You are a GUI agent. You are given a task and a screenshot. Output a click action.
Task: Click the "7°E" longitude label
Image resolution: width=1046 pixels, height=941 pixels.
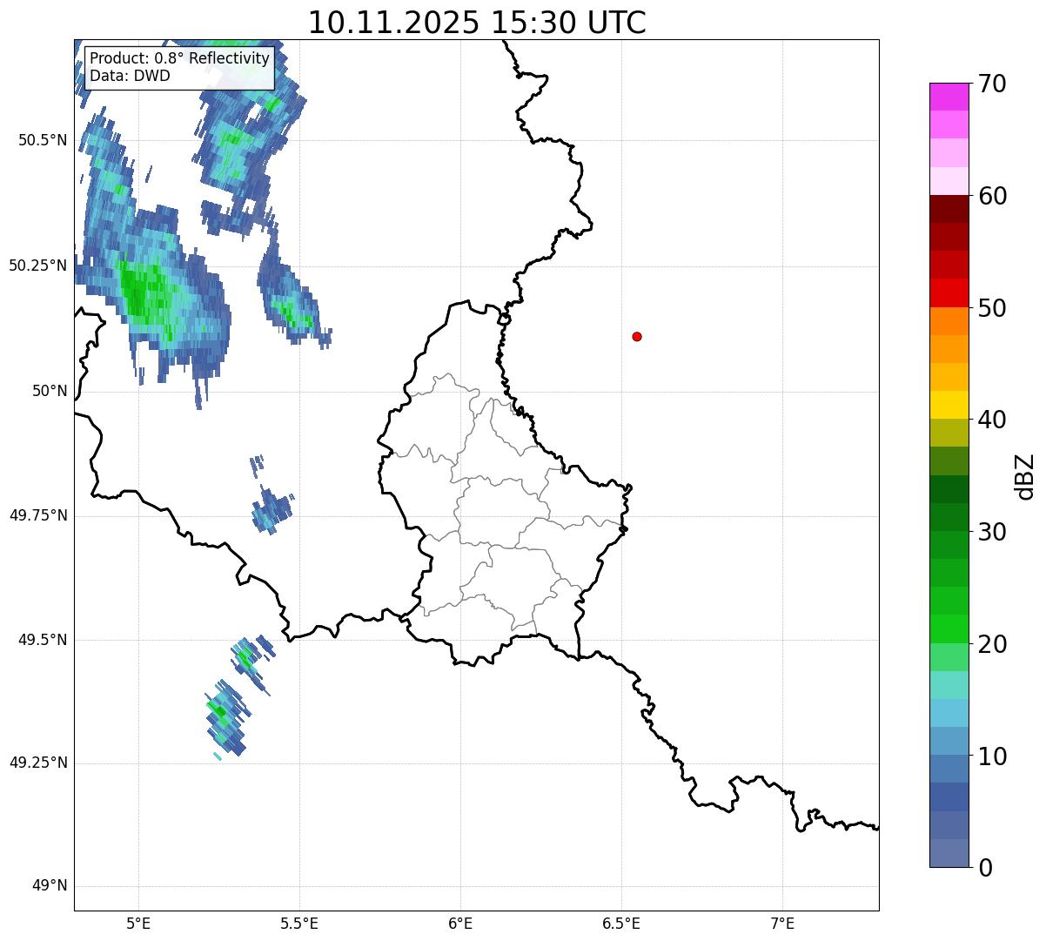pyautogui.click(x=782, y=924)
